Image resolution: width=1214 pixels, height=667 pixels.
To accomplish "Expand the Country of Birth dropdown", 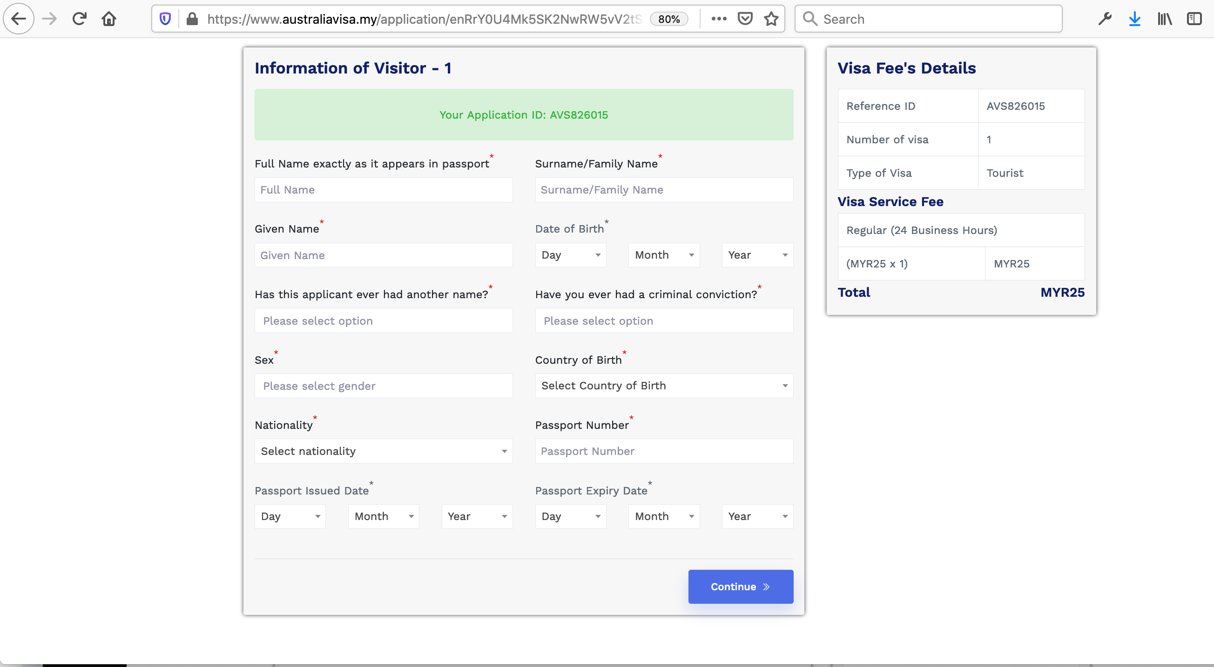I will [664, 386].
